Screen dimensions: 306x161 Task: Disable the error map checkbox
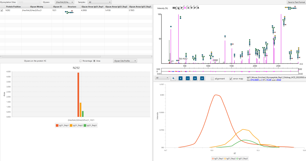(231, 79)
